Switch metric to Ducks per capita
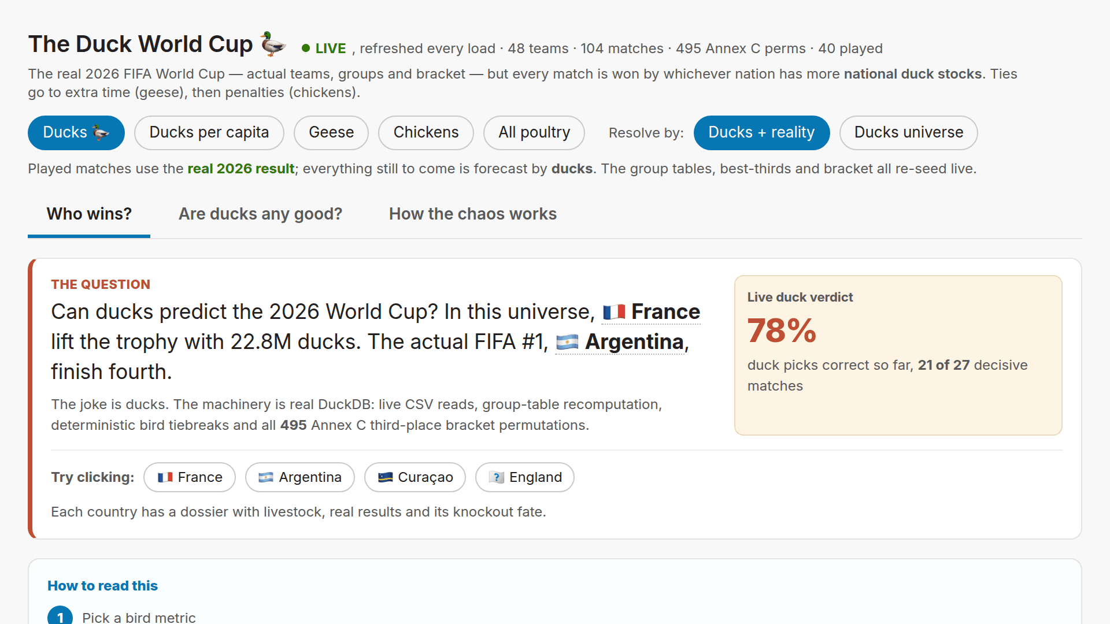The height and width of the screenshot is (624, 1110). tap(209, 133)
